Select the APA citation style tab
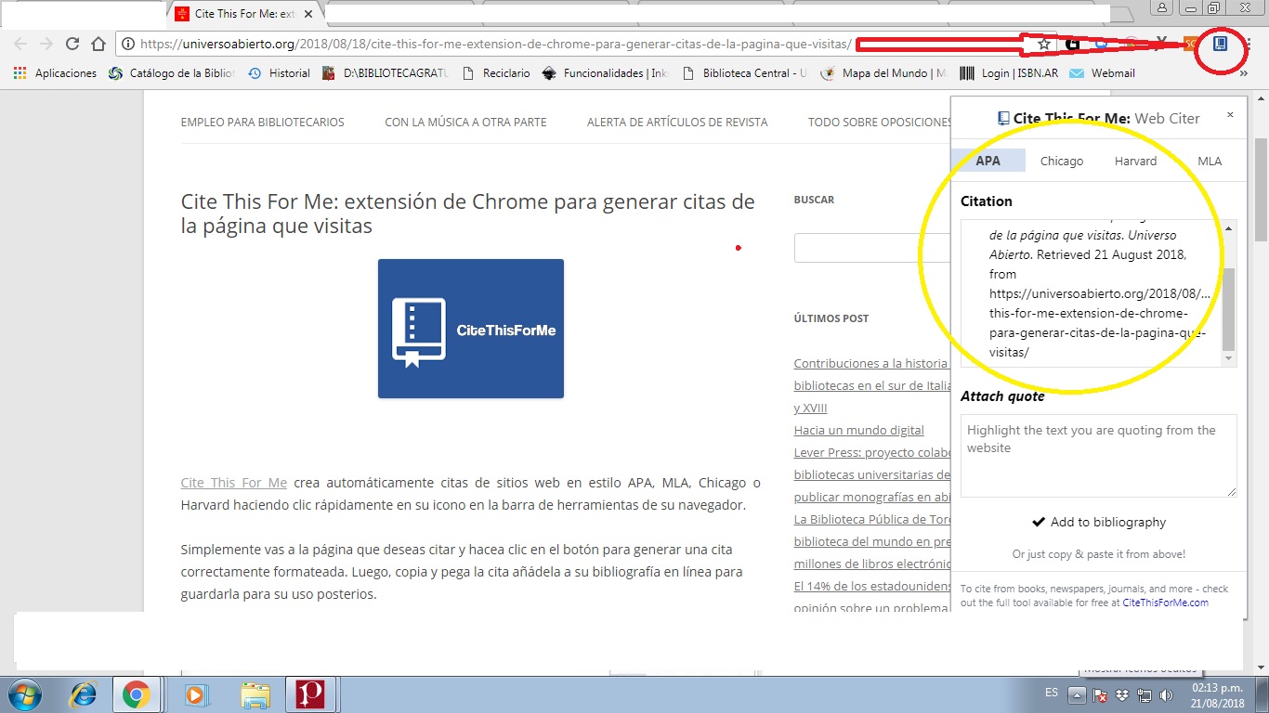 coord(988,161)
